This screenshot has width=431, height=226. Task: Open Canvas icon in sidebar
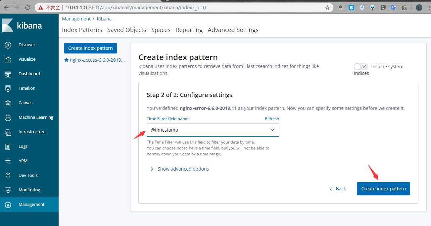8,103
